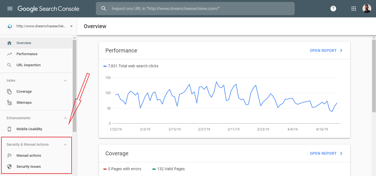Click the search magnifier icon in top bar
376x176 pixels.
104,9
